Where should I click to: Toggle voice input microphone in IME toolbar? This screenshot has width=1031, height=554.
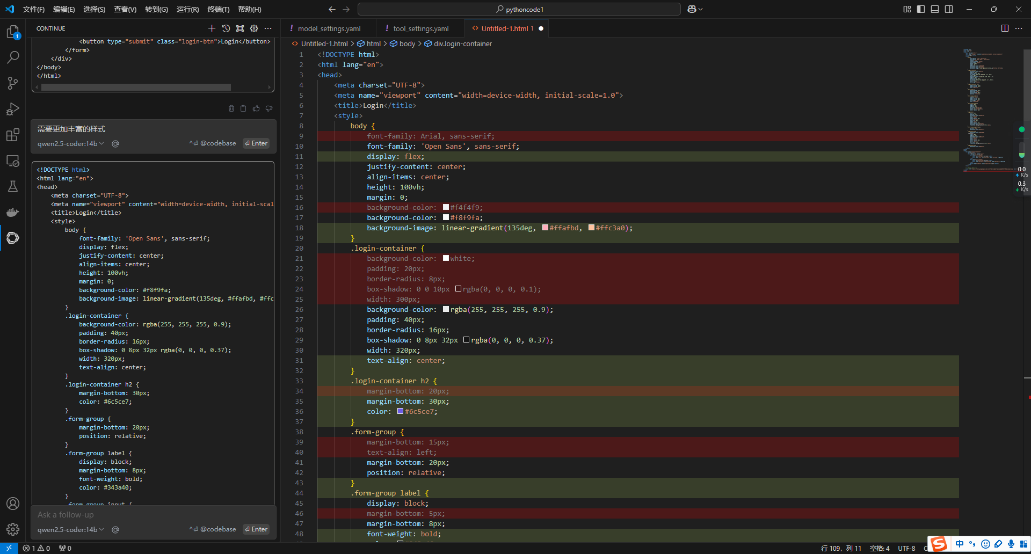[1011, 544]
